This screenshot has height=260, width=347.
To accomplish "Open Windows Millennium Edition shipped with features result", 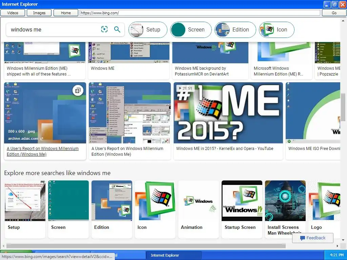I will point(39,71).
